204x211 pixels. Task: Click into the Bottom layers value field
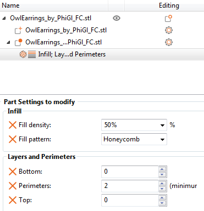[x=130, y=172]
